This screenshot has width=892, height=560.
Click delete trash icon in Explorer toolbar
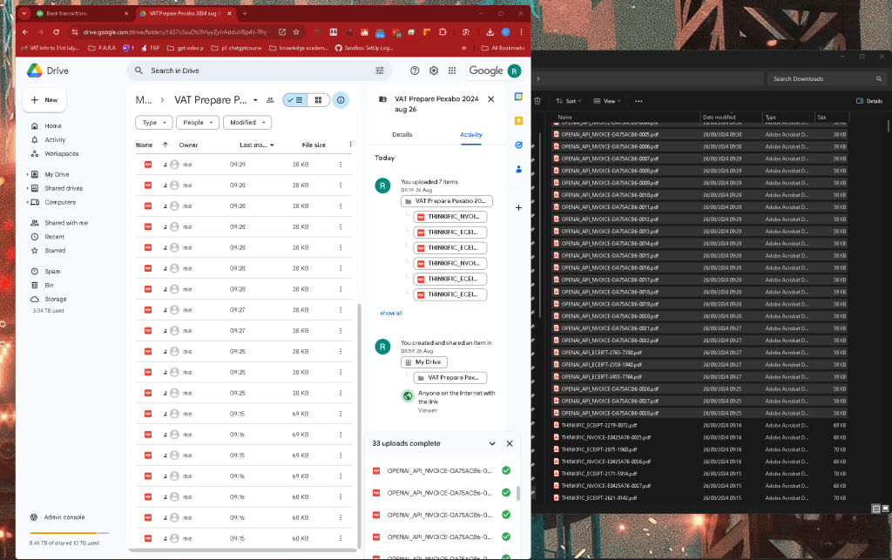(537, 101)
